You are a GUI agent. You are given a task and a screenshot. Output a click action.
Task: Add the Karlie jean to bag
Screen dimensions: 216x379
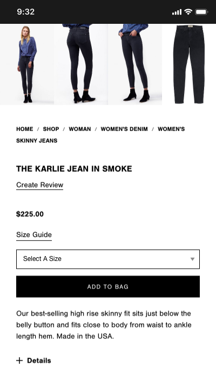click(108, 286)
